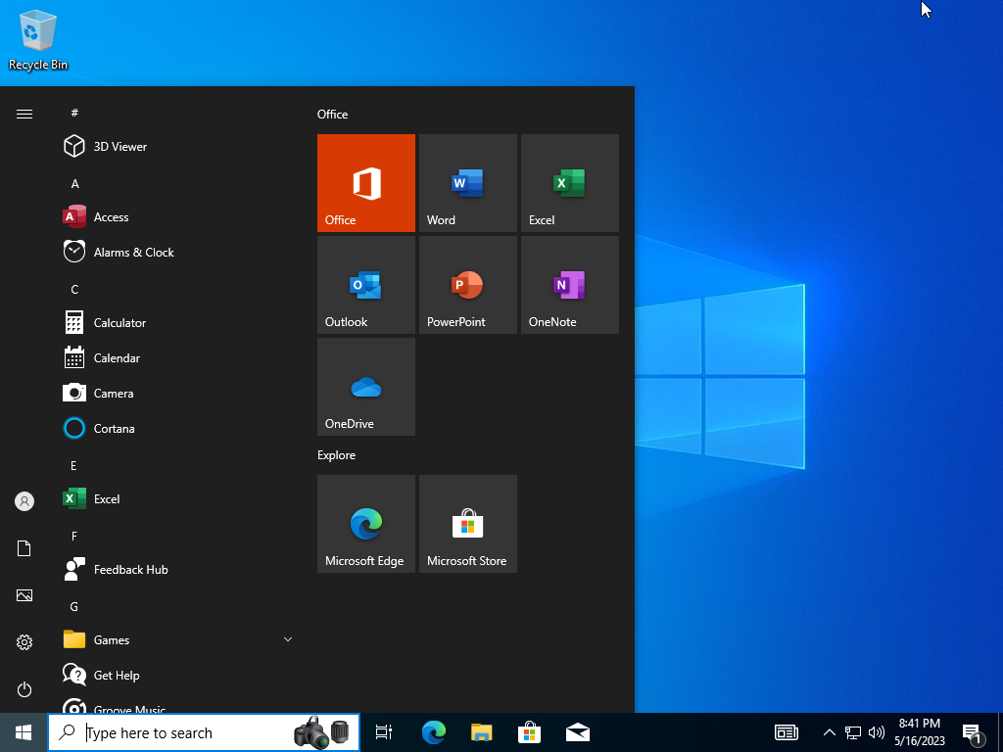The width and height of the screenshot is (1003, 752).
Task: Open the Microsoft Store tile
Action: [x=467, y=524]
